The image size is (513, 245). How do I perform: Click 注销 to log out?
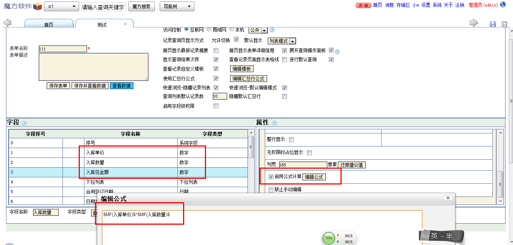point(460,5)
